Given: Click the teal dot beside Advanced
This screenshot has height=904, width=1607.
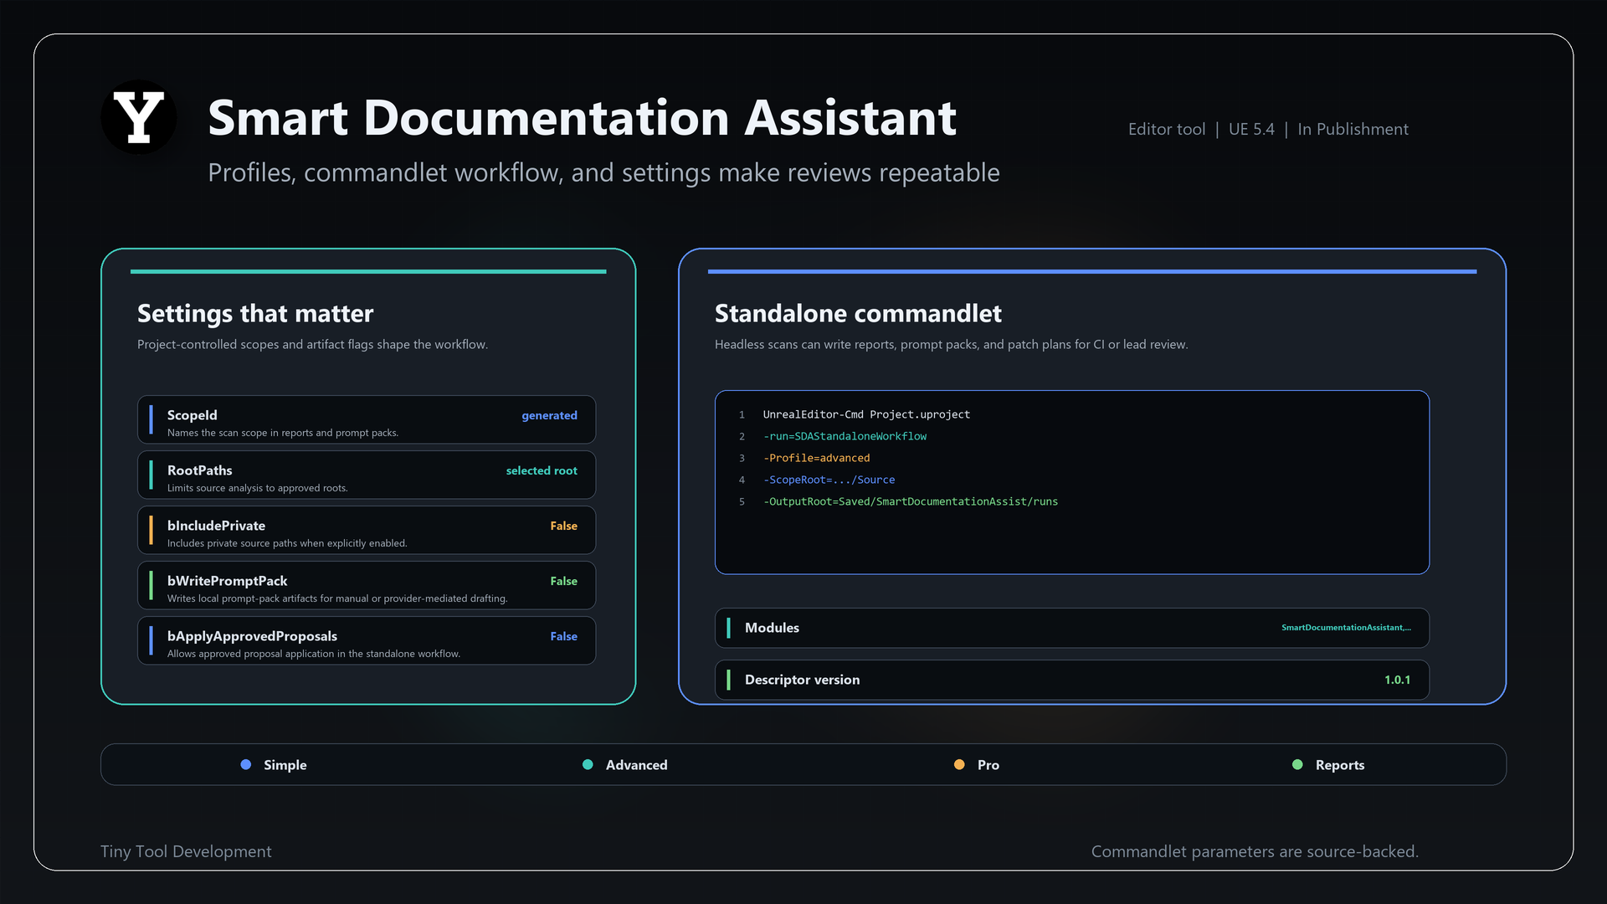Looking at the screenshot, I should (x=588, y=764).
